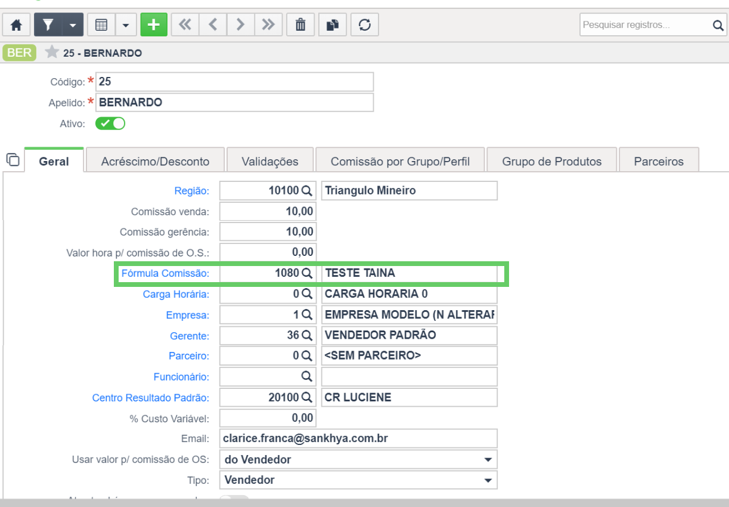Image resolution: width=729 pixels, height=507 pixels.
Task: Click the search magnifier in Pesquisar registros
Action: point(718,25)
